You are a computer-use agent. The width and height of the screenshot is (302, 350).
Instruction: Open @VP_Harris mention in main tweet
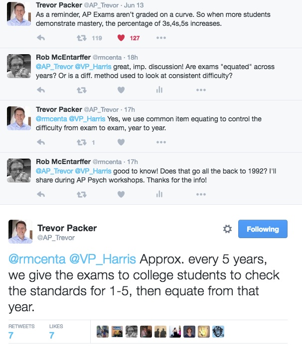click(103, 259)
